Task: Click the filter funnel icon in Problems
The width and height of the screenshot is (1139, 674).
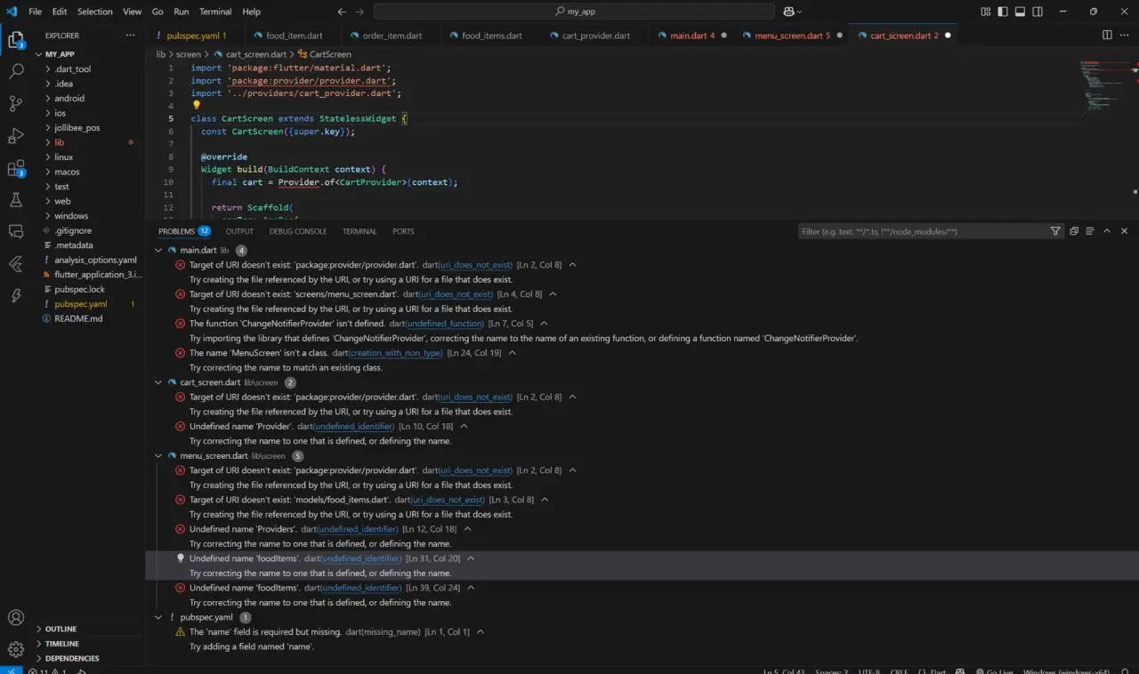Action: pos(1055,231)
